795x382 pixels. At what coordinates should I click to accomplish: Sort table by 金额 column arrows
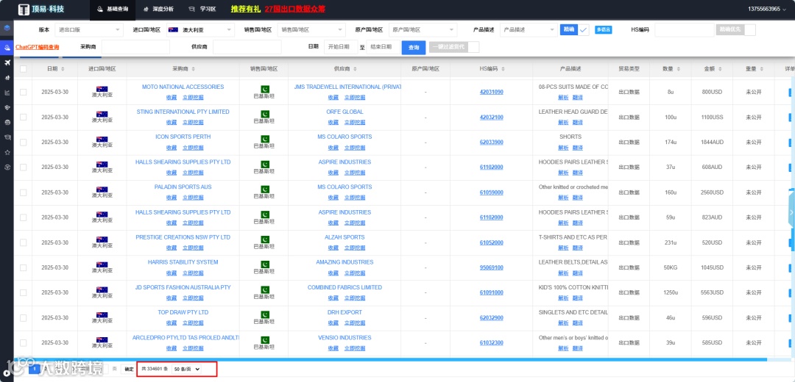click(719, 69)
